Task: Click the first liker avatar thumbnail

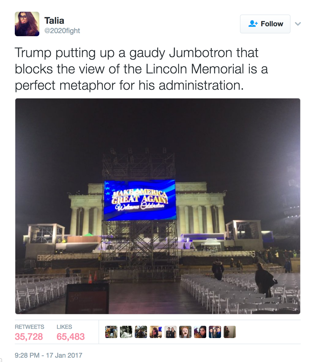Action: (x=111, y=332)
